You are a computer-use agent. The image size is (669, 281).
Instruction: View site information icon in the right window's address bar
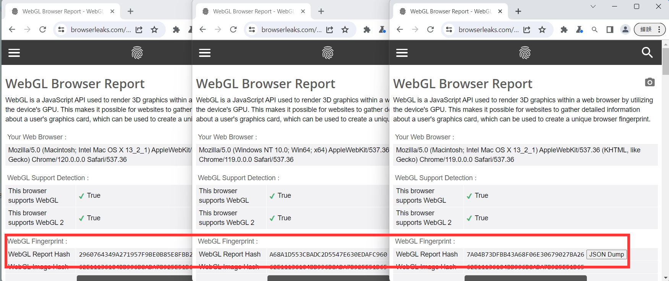pyautogui.click(x=449, y=29)
